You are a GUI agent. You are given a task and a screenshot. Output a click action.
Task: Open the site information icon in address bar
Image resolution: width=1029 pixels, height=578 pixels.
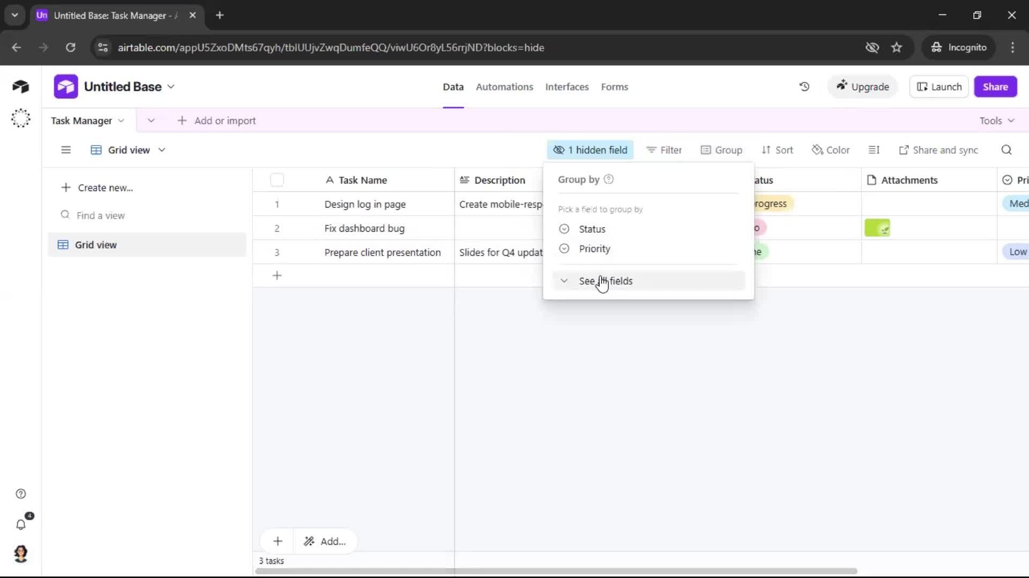pyautogui.click(x=103, y=48)
